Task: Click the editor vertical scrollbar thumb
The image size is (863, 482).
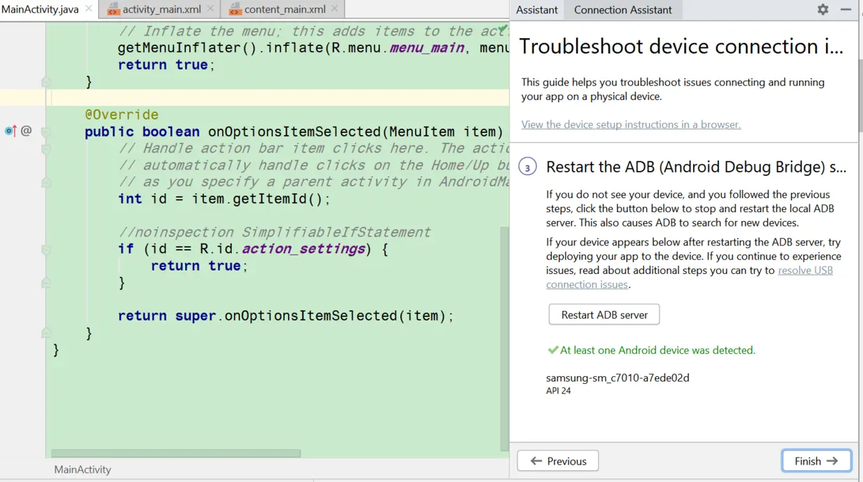Action: click(505, 337)
